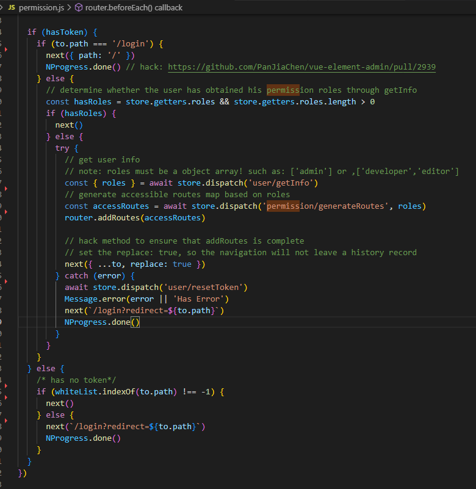476x489 pixels.
Task: Click highlighted 'permission' in generateRoutes string
Action: 283,206
